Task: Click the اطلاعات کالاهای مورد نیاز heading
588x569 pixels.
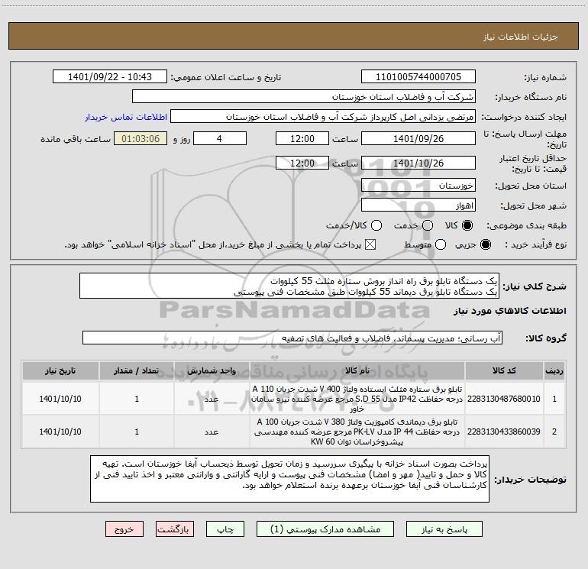Action: [509, 311]
